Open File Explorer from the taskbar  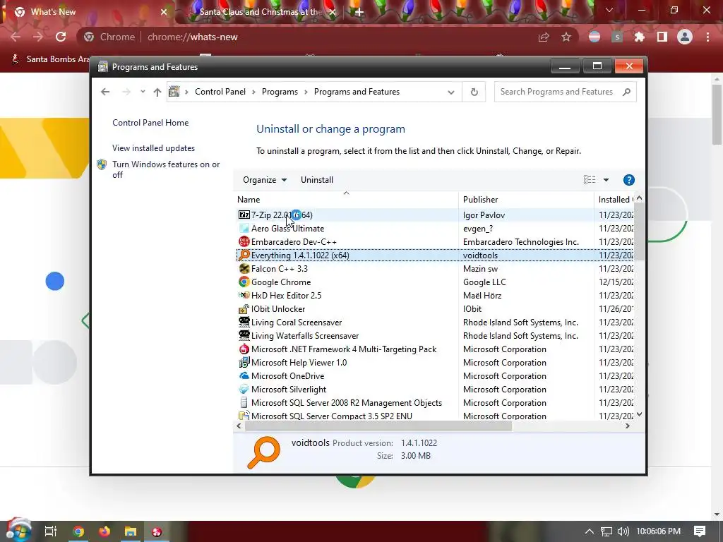131,531
